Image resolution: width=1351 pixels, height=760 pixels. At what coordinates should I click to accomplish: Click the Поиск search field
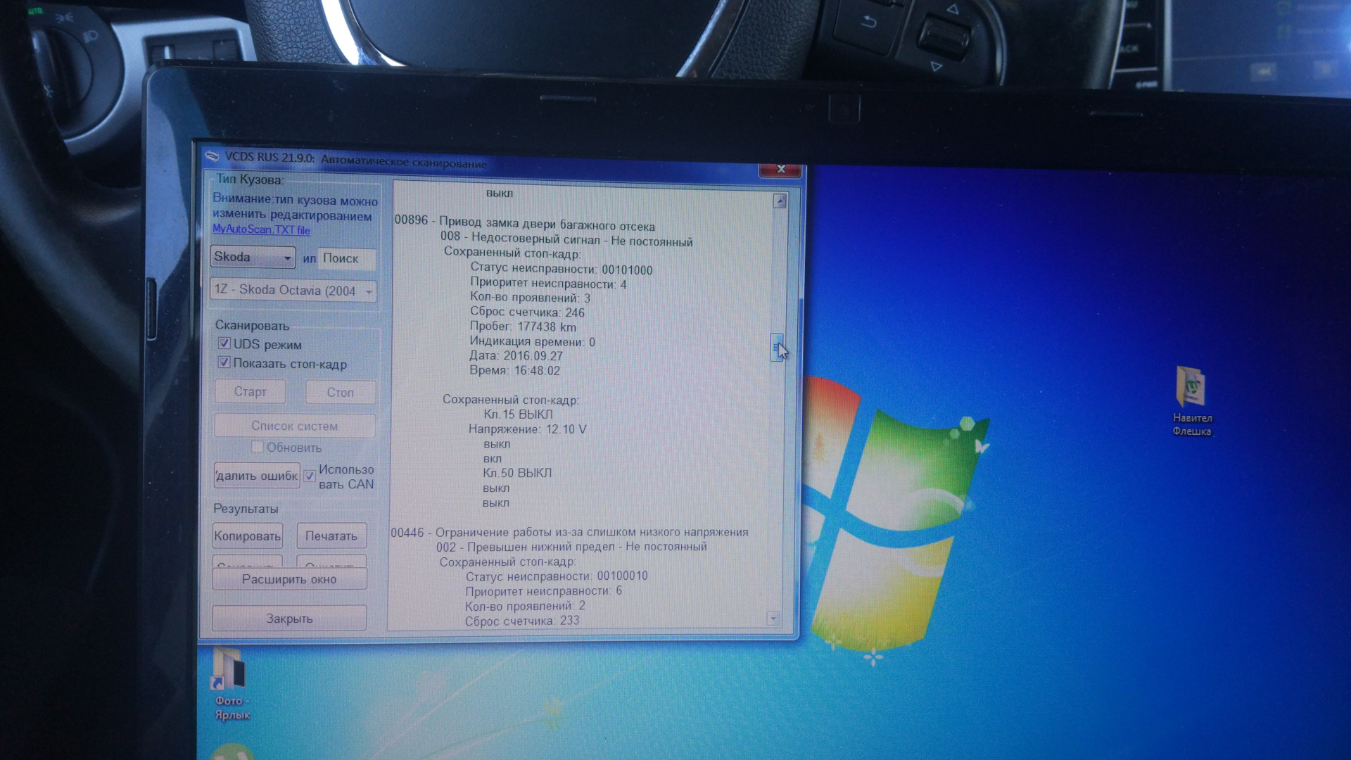pos(347,258)
